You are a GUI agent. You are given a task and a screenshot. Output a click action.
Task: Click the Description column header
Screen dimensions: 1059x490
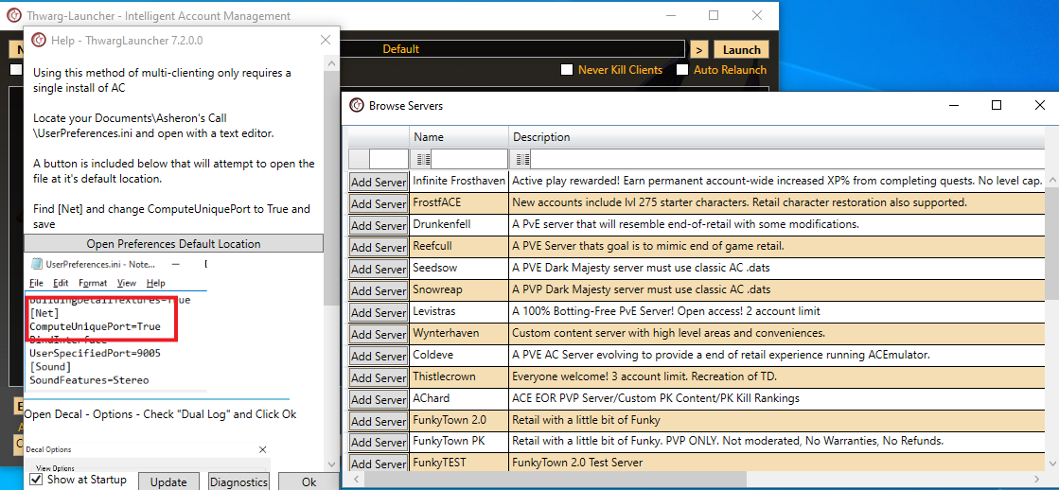pyautogui.click(x=541, y=137)
